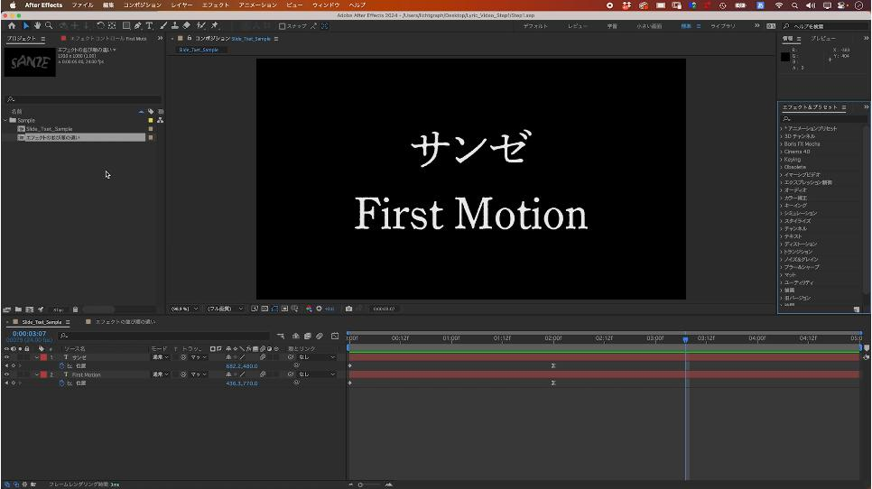This screenshot has width=872, height=489.
Task: Select the Type (T) tool
Action: [149, 25]
